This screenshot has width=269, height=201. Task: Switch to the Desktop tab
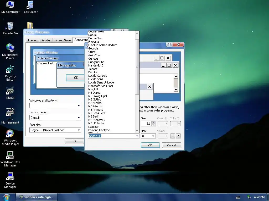[x=46, y=40]
